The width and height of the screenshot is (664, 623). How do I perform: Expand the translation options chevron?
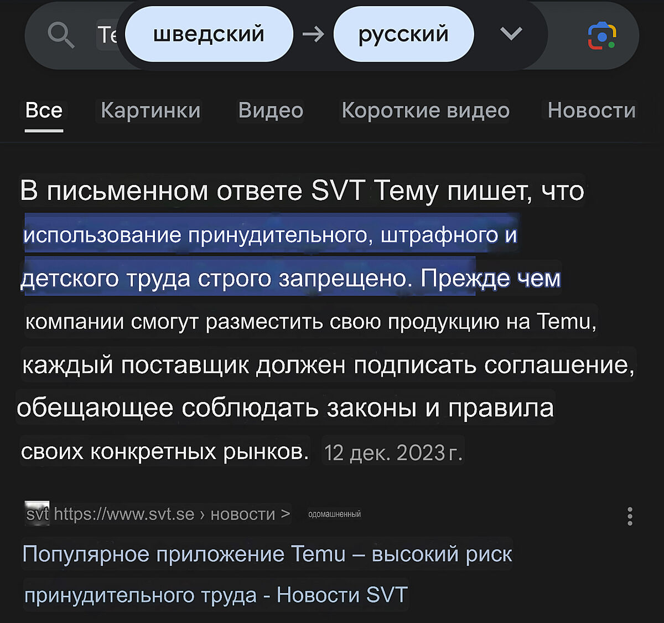(511, 34)
